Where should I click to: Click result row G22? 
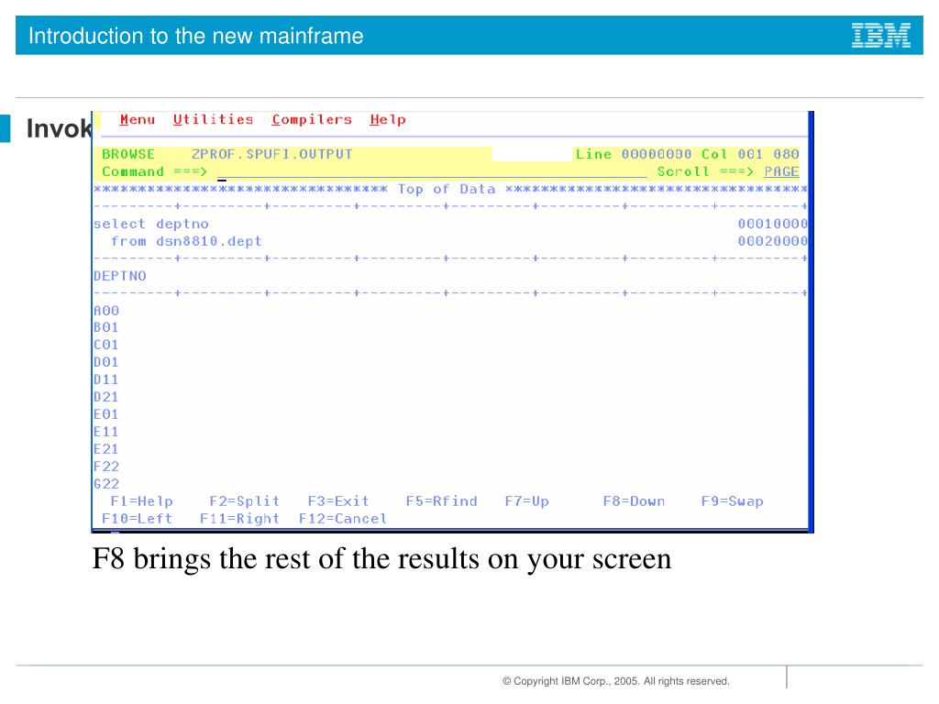(106, 484)
